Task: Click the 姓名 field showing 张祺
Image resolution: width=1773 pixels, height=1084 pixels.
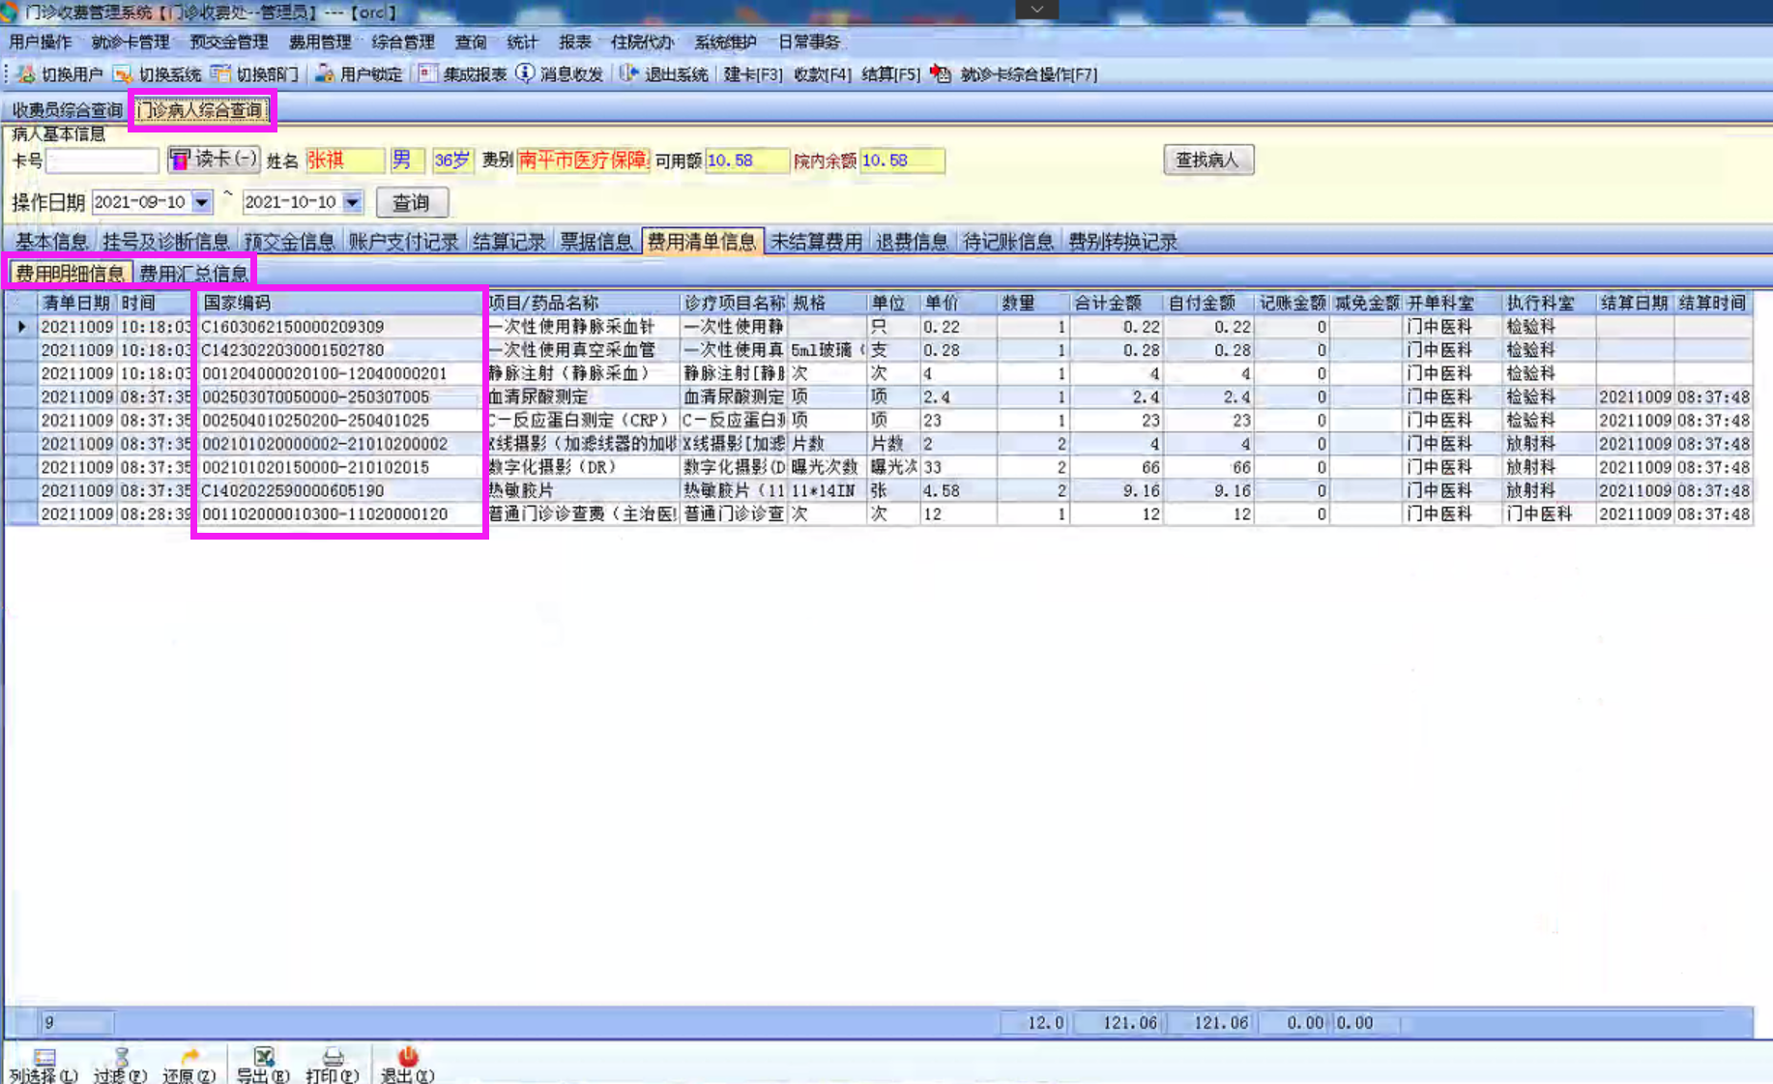Action: click(x=345, y=161)
